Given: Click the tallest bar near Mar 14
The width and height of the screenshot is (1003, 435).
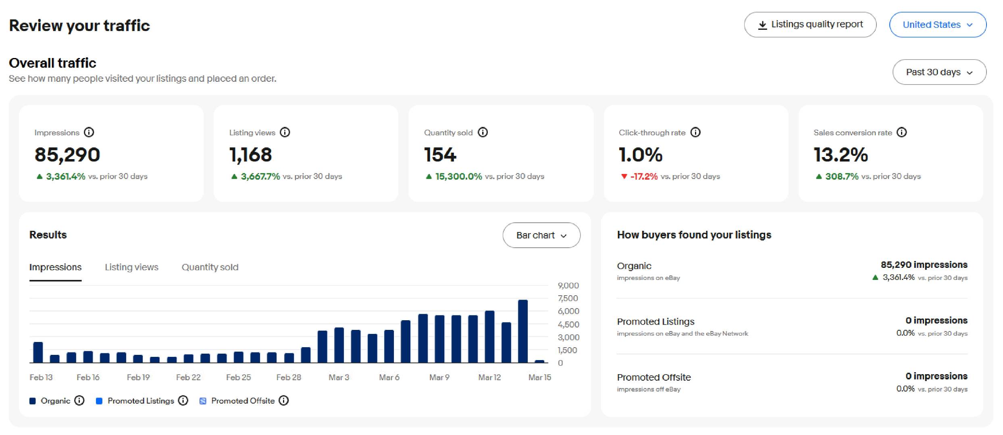Looking at the screenshot, I should (x=522, y=331).
